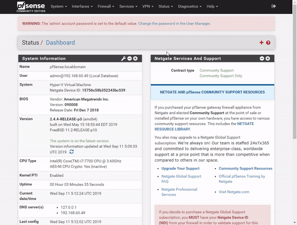Open Official pfSense Training by Netgate link
Image resolution: width=297 pixels, height=225 pixels.
242,179
